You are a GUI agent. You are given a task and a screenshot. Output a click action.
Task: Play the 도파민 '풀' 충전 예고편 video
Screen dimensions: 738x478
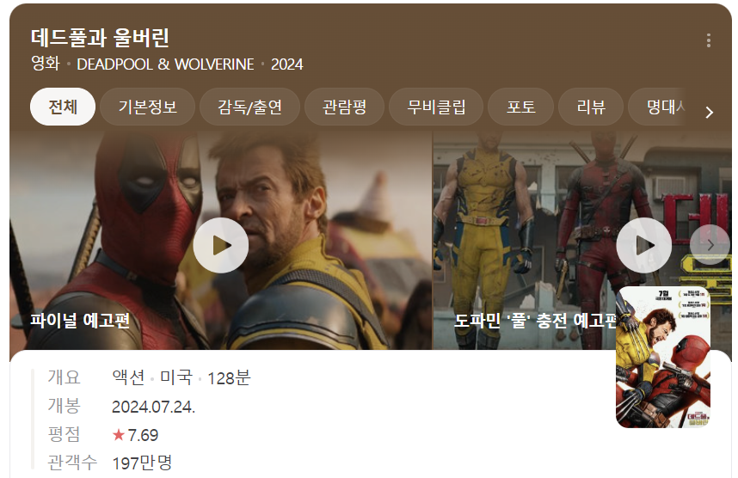point(644,245)
